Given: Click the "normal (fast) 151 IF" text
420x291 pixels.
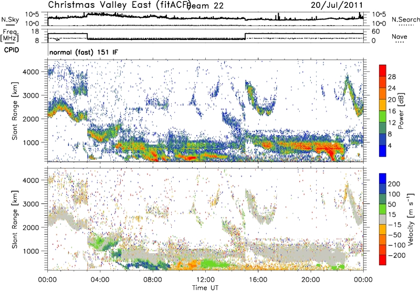Looking at the screenshot, I should (x=83, y=52).
